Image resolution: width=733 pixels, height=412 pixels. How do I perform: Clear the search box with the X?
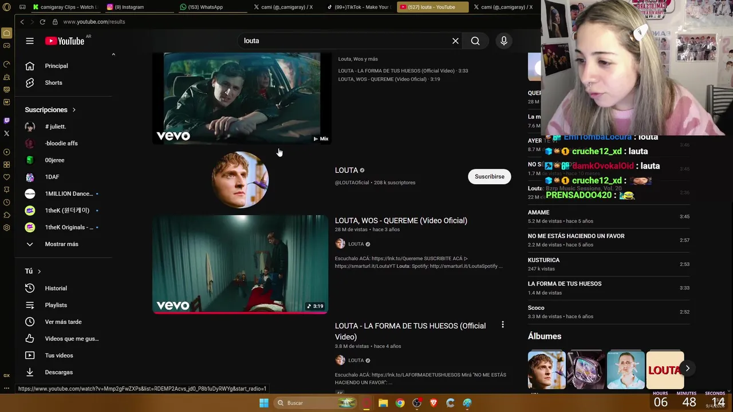(455, 41)
